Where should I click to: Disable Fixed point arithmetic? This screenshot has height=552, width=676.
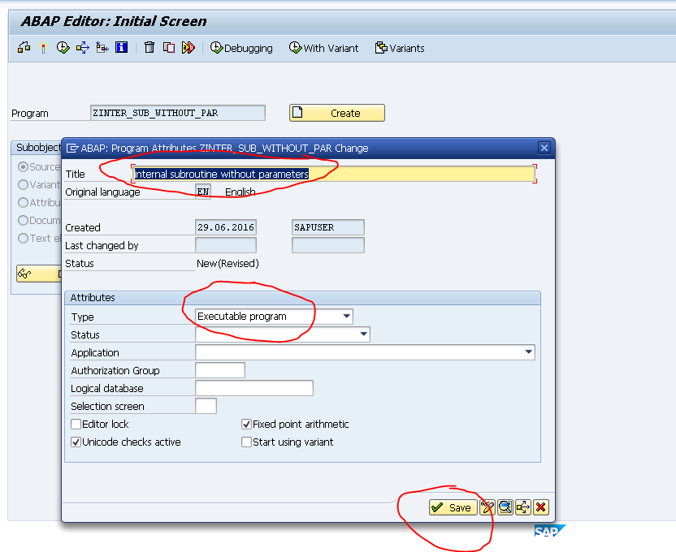click(x=246, y=423)
